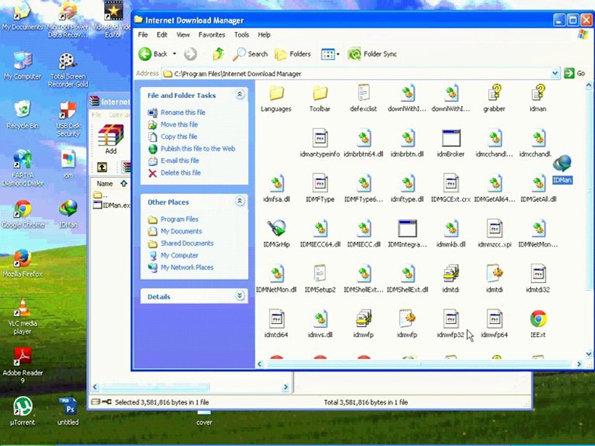Select the Toolbar folder
The image size is (595, 446).
point(320,98)
